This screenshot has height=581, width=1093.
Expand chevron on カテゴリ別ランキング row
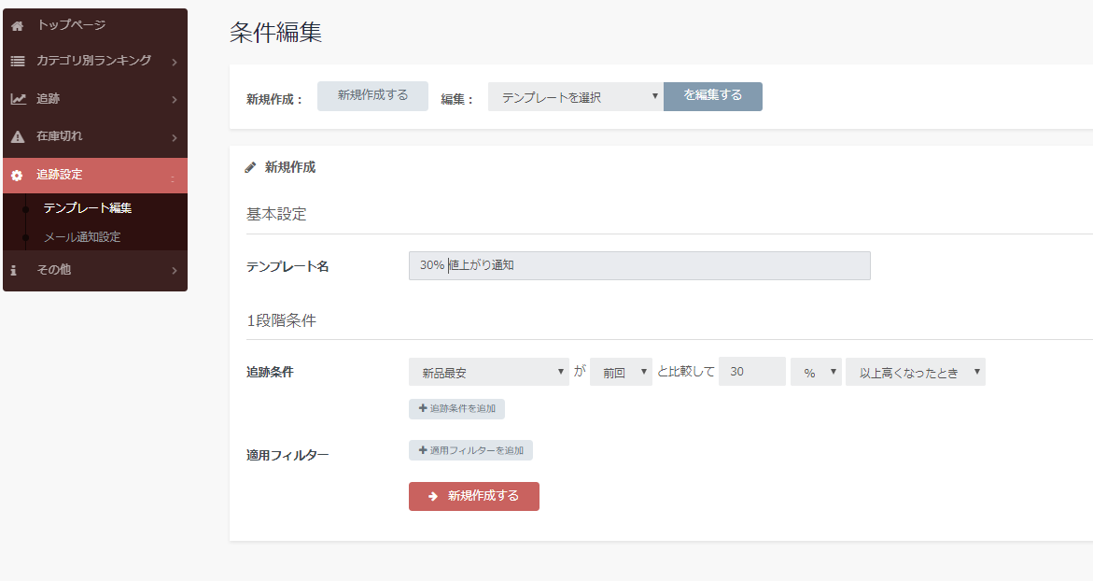tap(175, 62)
